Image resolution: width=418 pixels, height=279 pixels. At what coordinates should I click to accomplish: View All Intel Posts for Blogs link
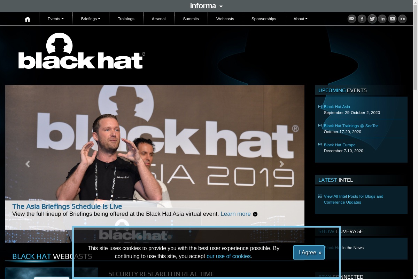click(354, 199)
